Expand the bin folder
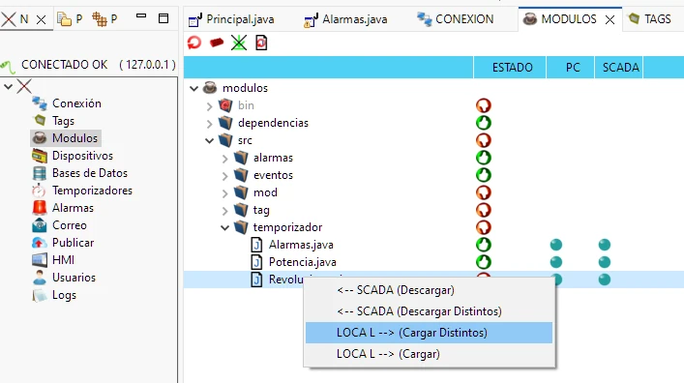The width and height of the screenshot is (684, 383). coord(209,106)
